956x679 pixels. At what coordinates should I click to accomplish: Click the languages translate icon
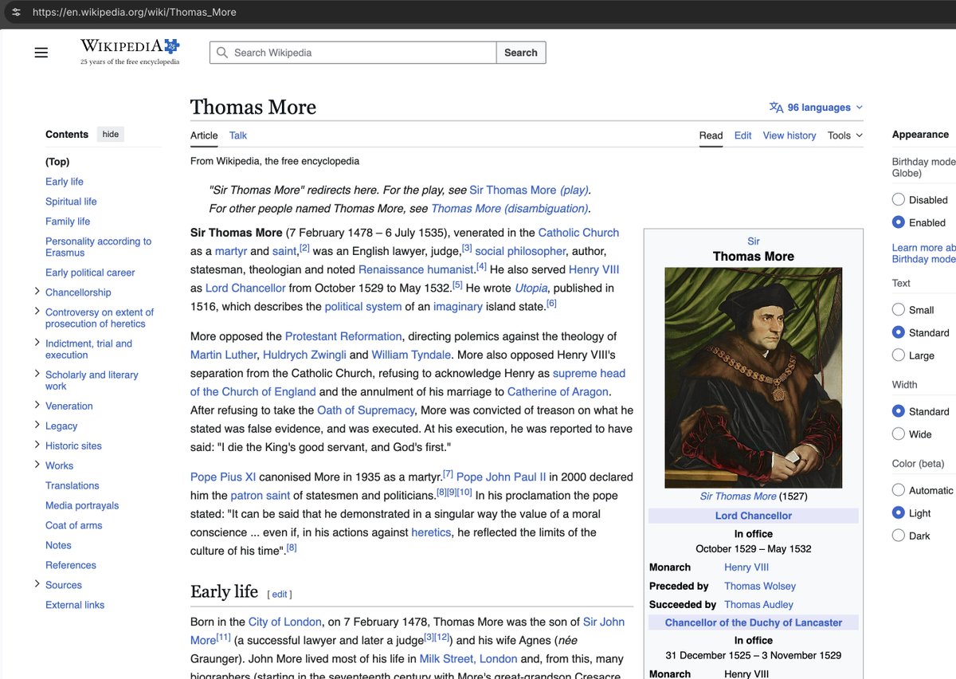tap(776, 108)
